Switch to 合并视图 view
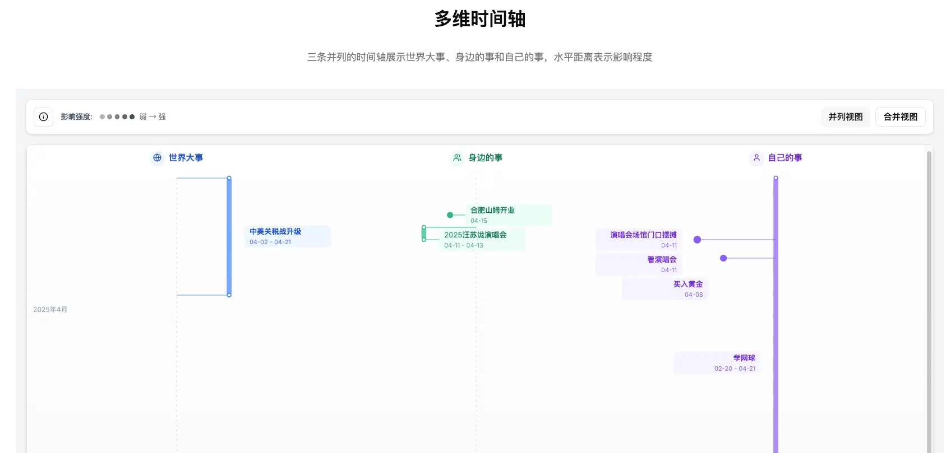946x453 pixels. 900,116
